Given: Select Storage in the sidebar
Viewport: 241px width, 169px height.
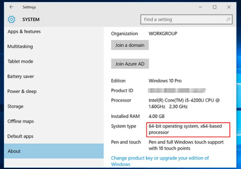Looking at the screenshot, I should coord(15,106).
